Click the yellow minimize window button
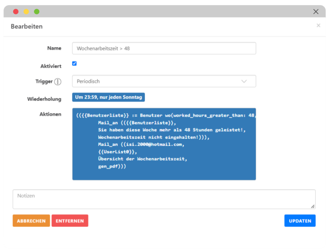The image size is (328, 251). pyautogui.click(x=26, y=12)
